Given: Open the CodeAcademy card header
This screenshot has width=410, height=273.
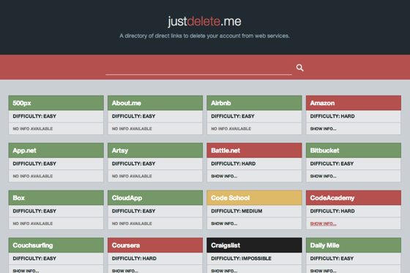Looking at the screenshot, I should click(x=353, y=198).
